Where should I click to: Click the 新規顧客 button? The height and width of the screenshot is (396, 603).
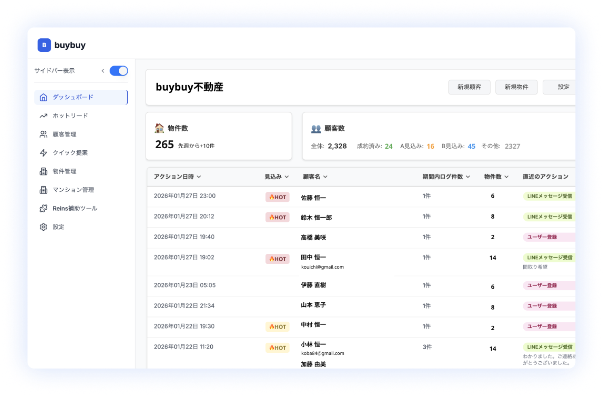click(x=469, y=87)
